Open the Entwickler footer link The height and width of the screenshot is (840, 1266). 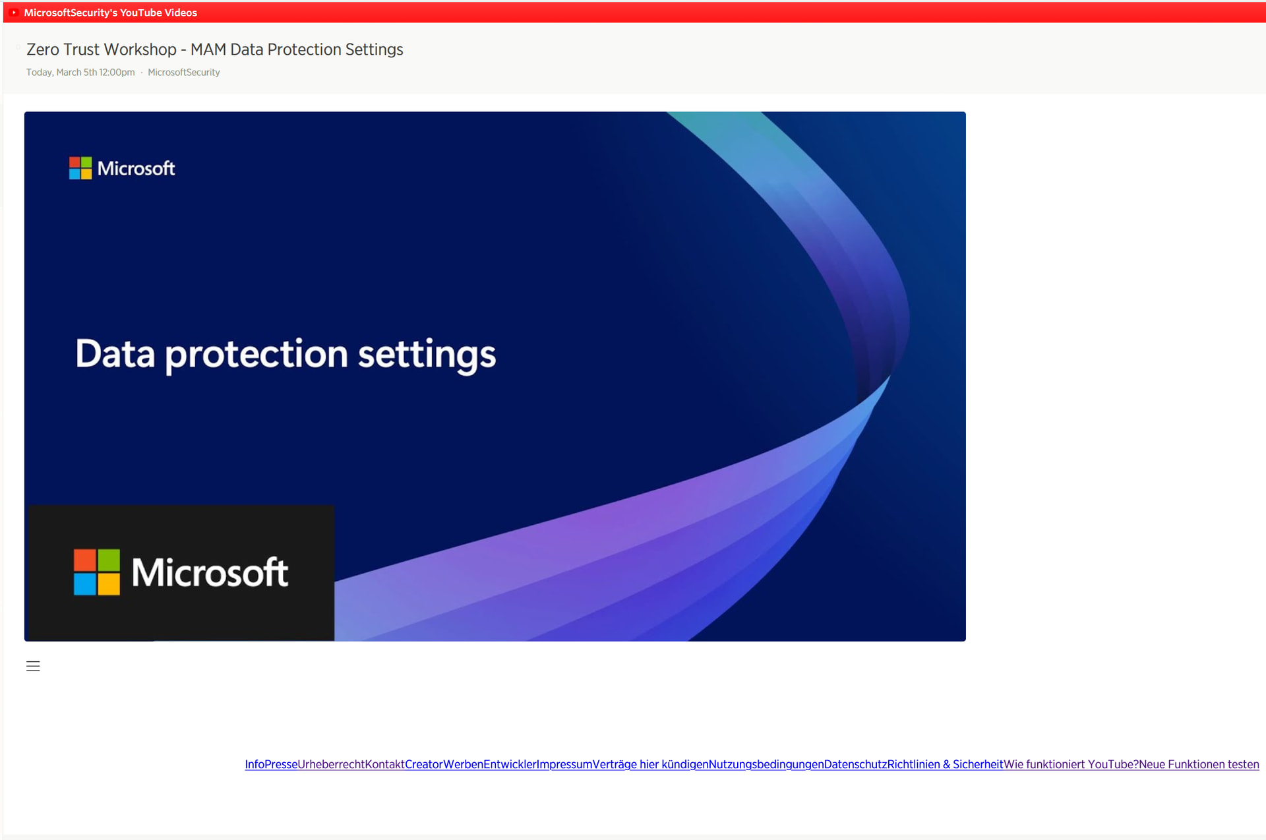[x=509, y=764]
